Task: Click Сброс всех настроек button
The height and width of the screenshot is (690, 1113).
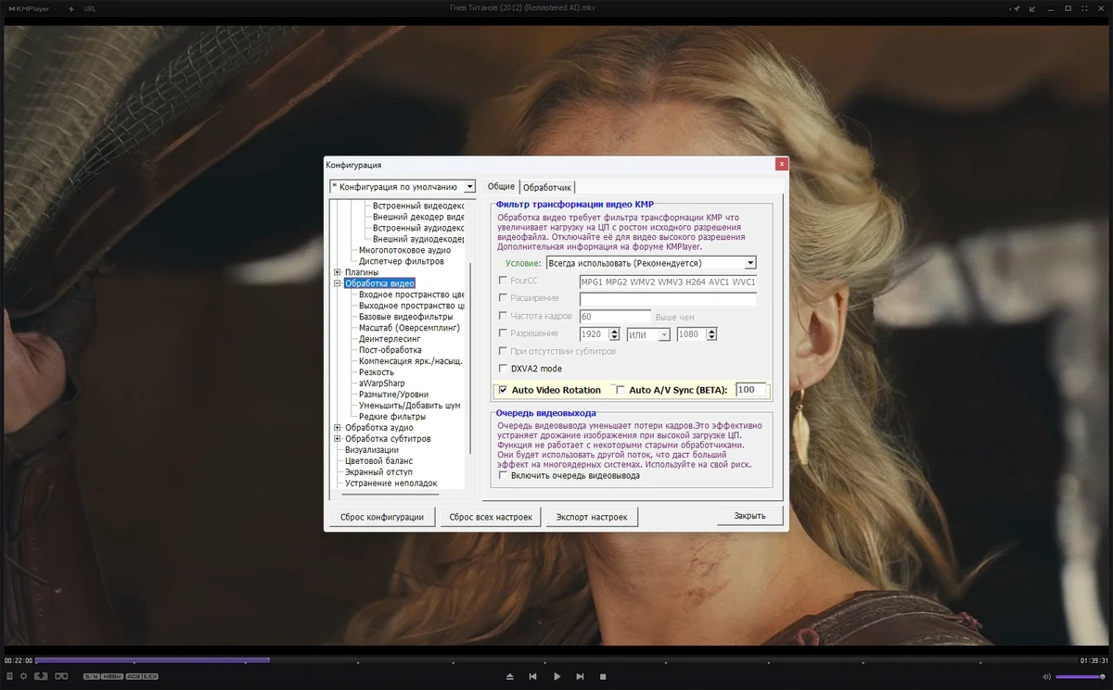Action: pyautogui.click(x=491, y=517)
